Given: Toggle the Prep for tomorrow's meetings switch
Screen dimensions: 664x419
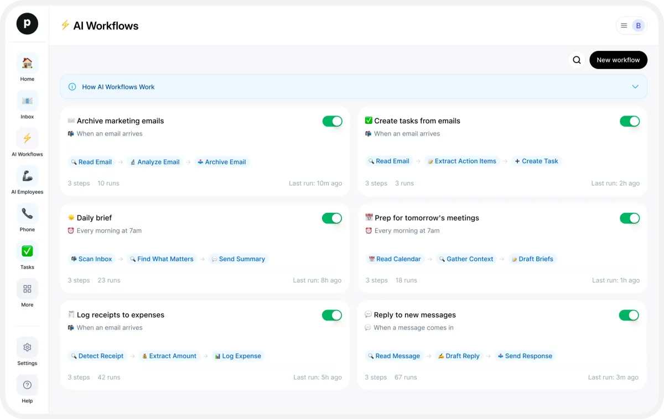Looking at the screenshot, I should pyautogui.click(x=630, y=218).
